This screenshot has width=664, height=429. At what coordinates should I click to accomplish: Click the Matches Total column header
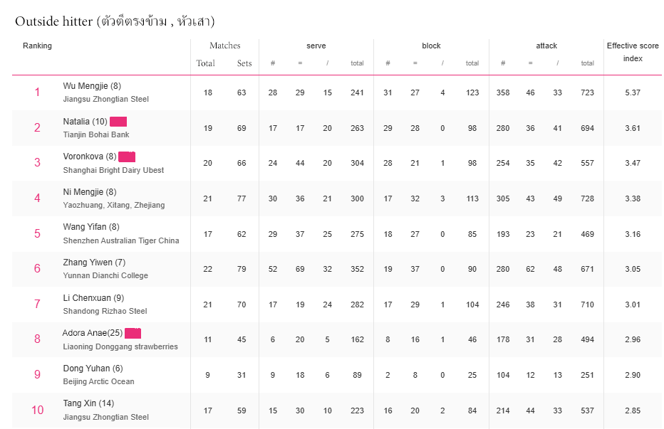point(205,63)
